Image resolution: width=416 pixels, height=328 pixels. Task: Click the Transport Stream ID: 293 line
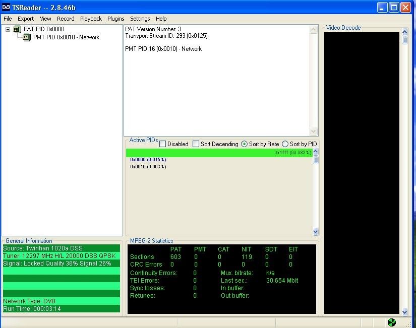coord(166,36)
